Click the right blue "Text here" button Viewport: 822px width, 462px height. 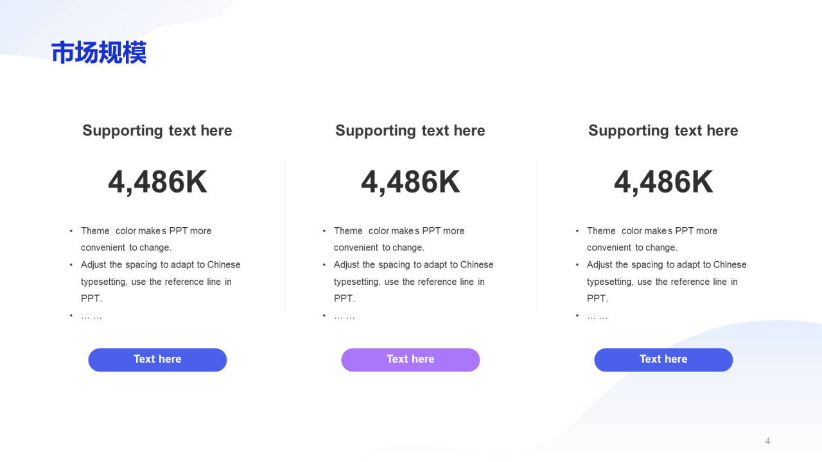663,360
